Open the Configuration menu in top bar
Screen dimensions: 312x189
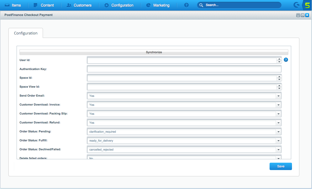coord(119,5)
